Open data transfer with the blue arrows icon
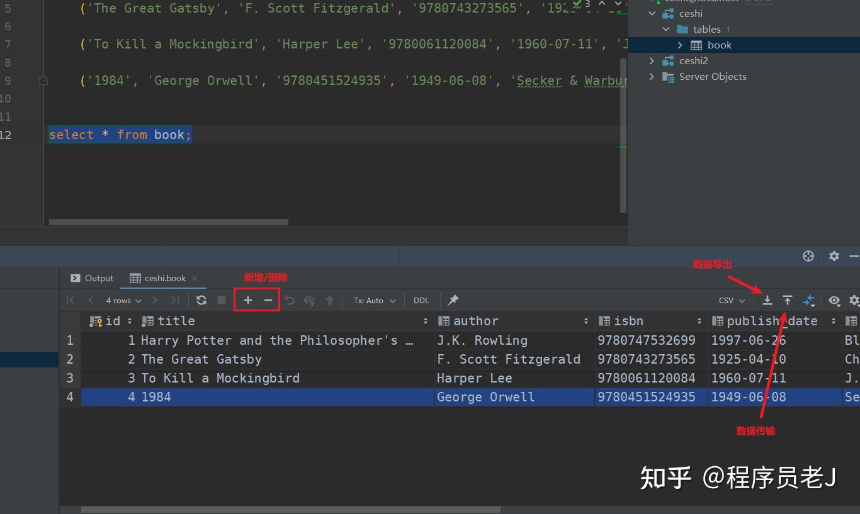The height and width of the screenshot is (514, 860). 810,300
